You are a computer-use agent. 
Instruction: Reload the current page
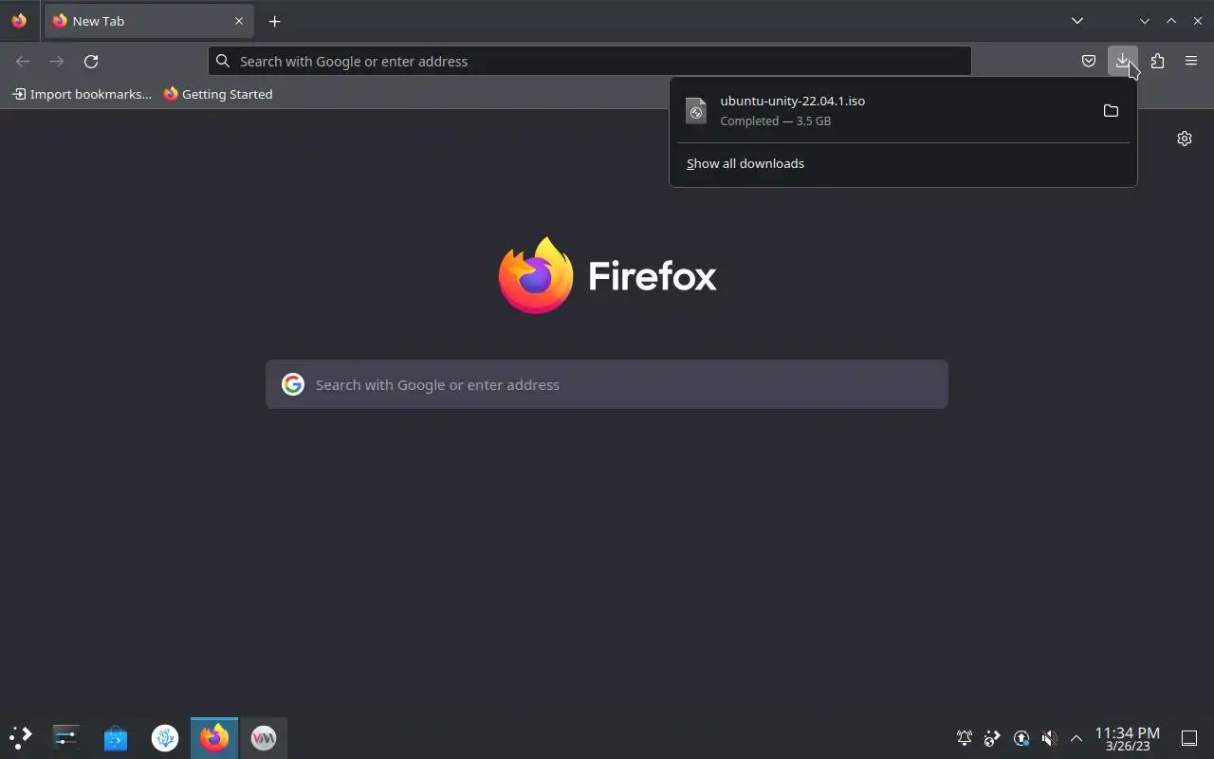pos(91,61)
